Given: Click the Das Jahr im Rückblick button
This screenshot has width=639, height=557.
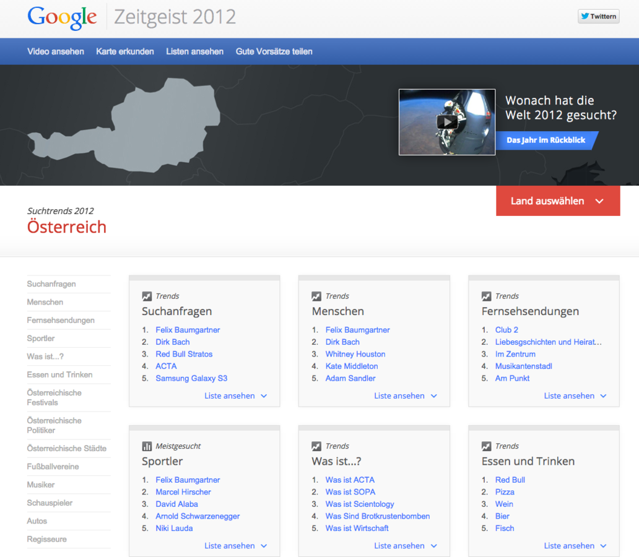Looking at the screenshot, I should [x=546, y=140].
